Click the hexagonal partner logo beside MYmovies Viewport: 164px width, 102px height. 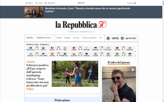tap(122, 38)
